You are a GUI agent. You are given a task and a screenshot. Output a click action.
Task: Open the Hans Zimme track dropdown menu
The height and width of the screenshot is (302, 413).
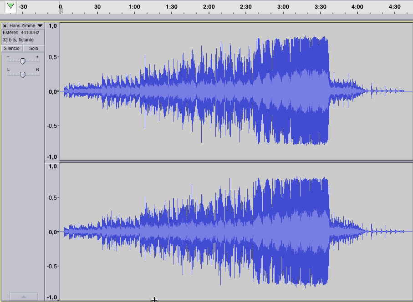pos(26,26)
